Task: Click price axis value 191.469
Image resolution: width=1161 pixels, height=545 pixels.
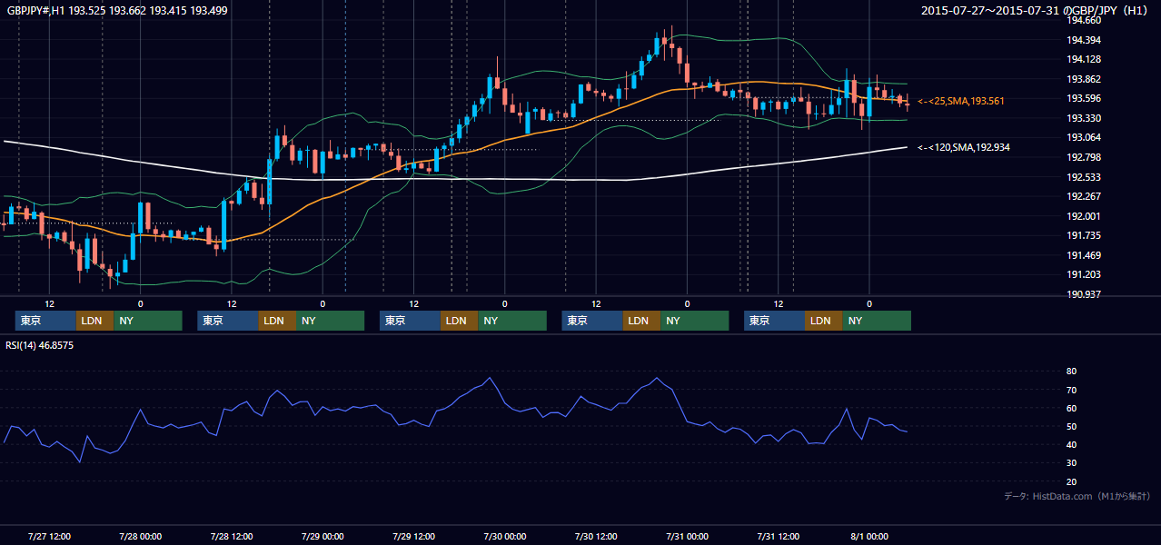Action: tap(1084, 255)
